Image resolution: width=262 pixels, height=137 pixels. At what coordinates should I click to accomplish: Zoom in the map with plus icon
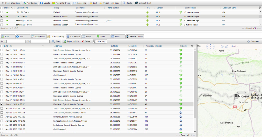tap(227, 46)
